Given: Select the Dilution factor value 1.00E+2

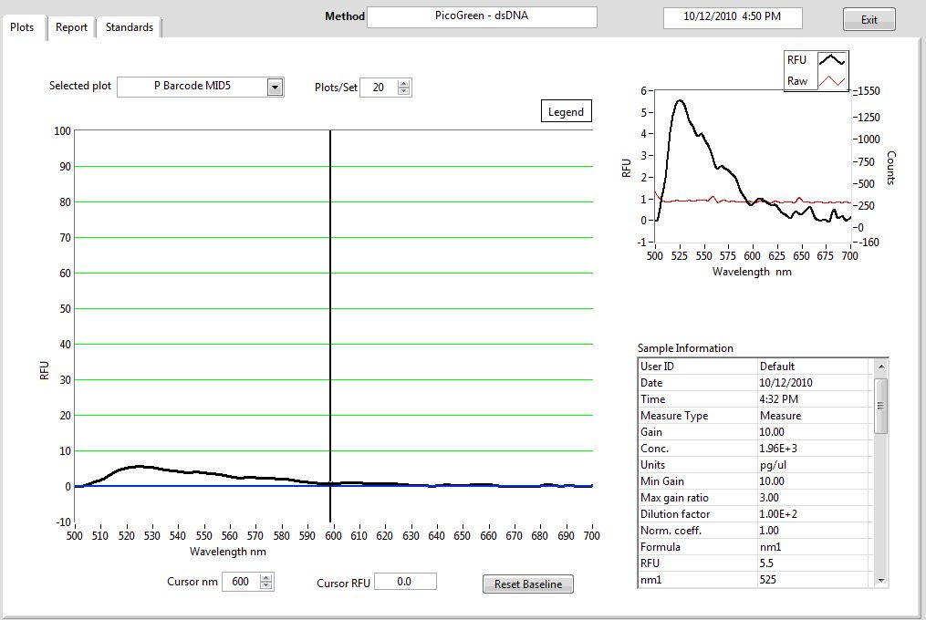Looking at the screenshot, I should point(778,514).
